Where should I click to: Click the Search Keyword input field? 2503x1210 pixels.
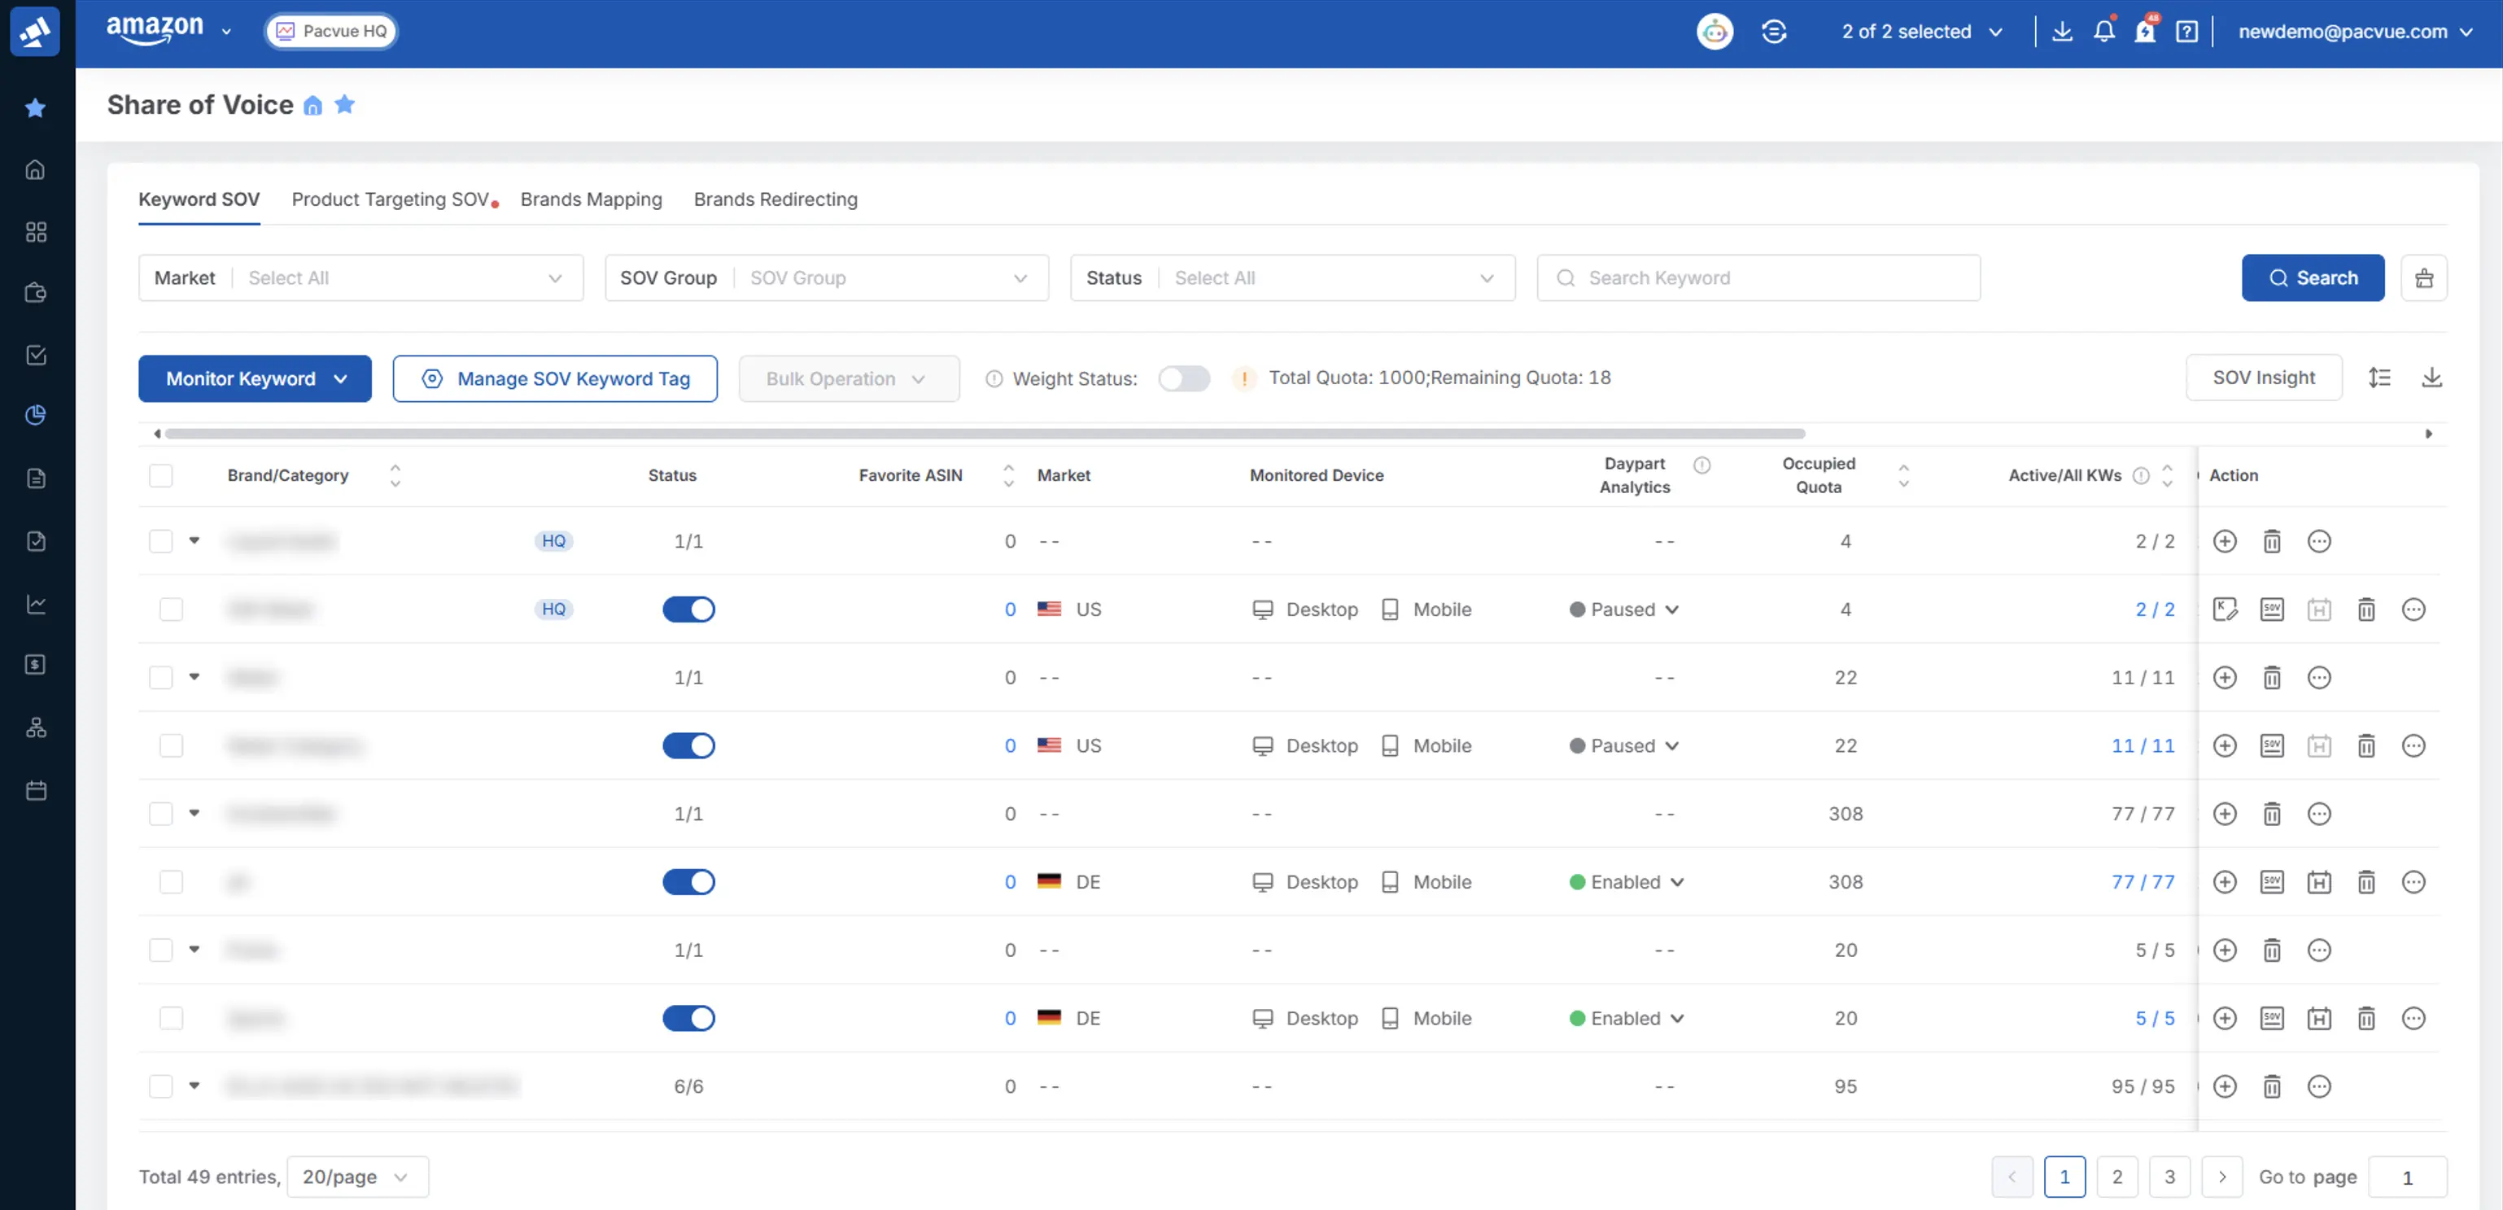(x=1758, y=278)
